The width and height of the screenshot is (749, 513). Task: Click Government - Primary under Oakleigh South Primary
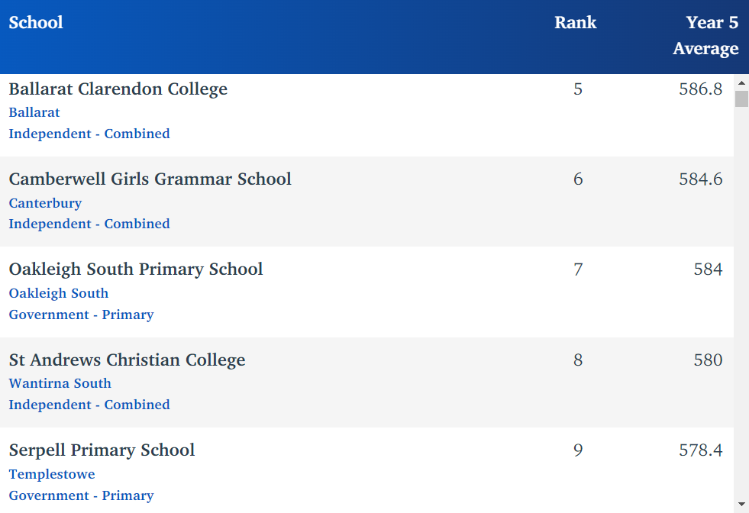[81, 315]
